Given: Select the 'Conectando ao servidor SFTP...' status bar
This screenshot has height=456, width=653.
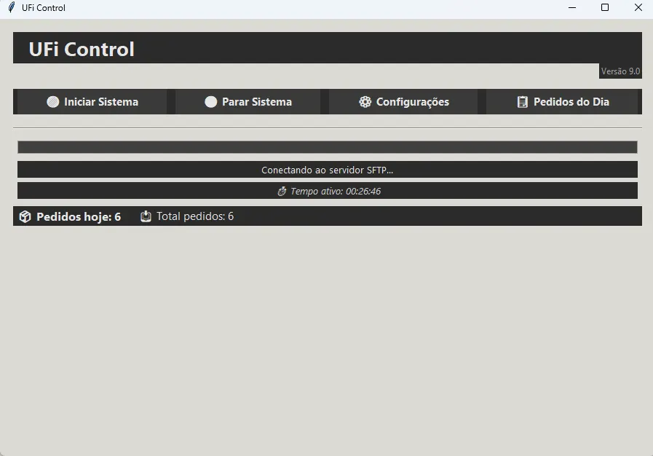Looking at the screenshot, I should click(x=326, y=169).
